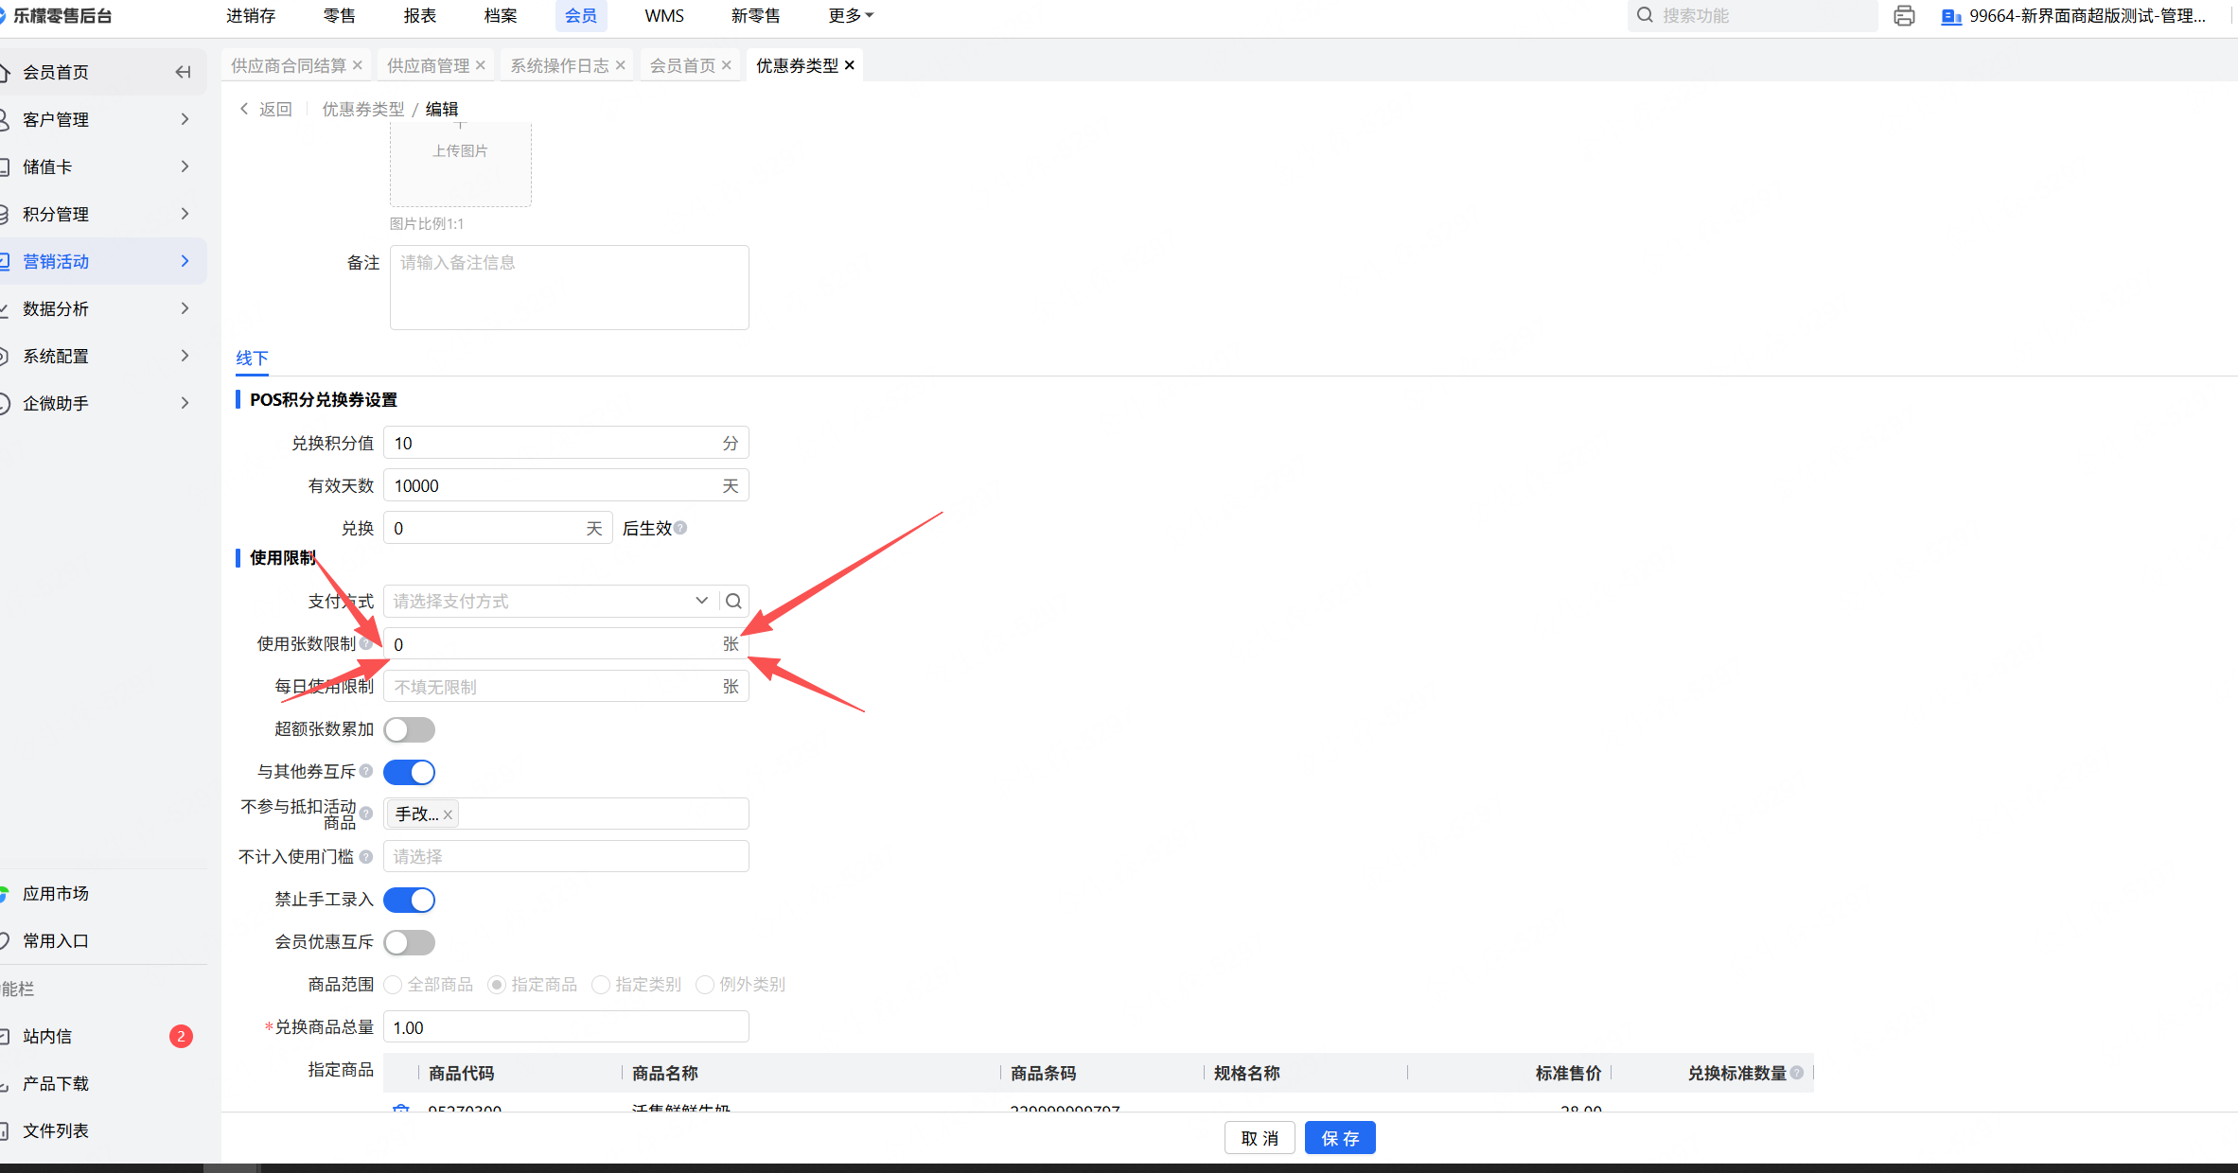The height and width of the screenshot is (1173, 2238).
Task: Collapse sidebar with the arrow icon
Action: point(184,72)
